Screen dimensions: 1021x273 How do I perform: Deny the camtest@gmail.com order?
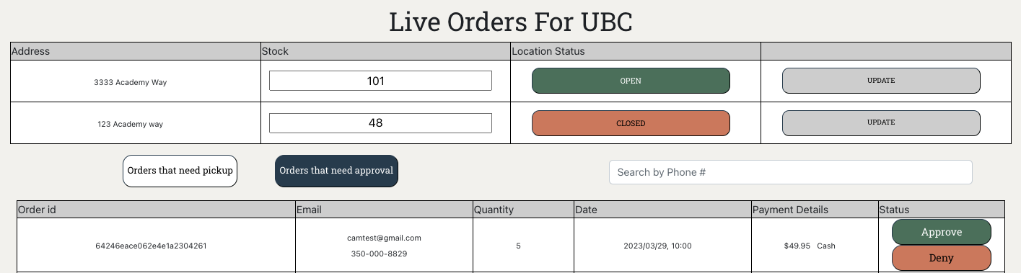click(x=942, y=257)
